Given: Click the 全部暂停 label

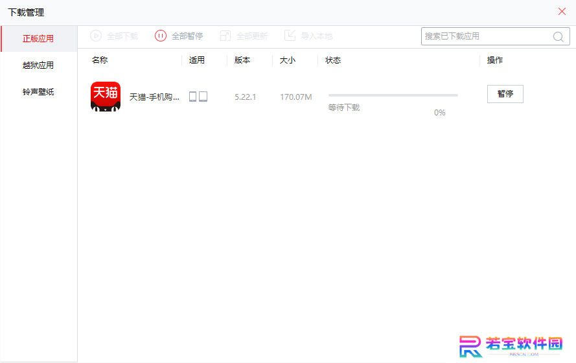Looking at the screenshot, I should 187,36.
